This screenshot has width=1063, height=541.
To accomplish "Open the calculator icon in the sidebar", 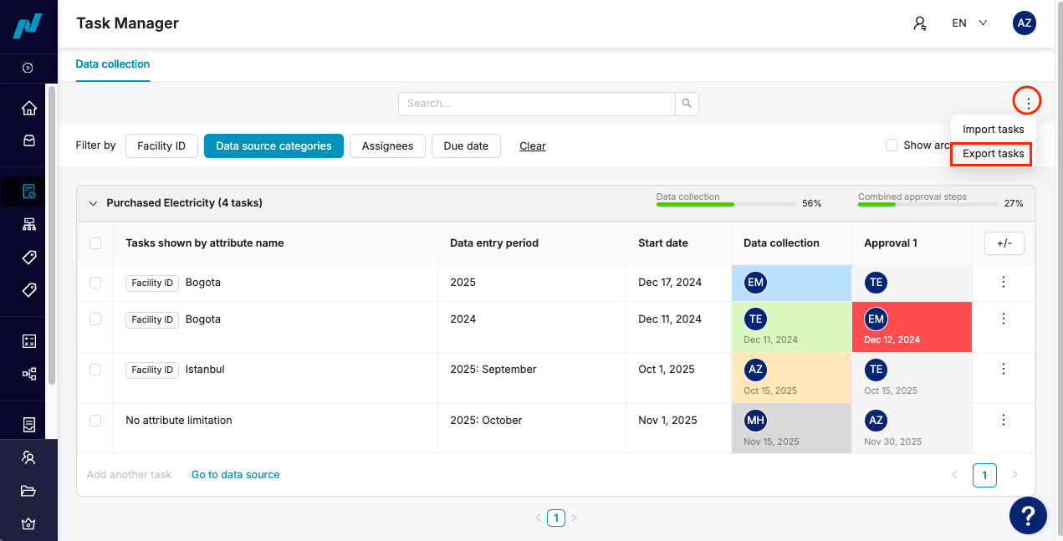I will point(29,341).
